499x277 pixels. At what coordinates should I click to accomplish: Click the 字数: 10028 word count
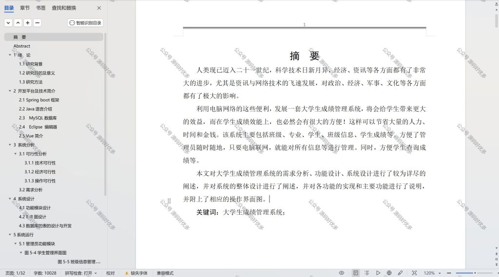[x=45, y=273]
